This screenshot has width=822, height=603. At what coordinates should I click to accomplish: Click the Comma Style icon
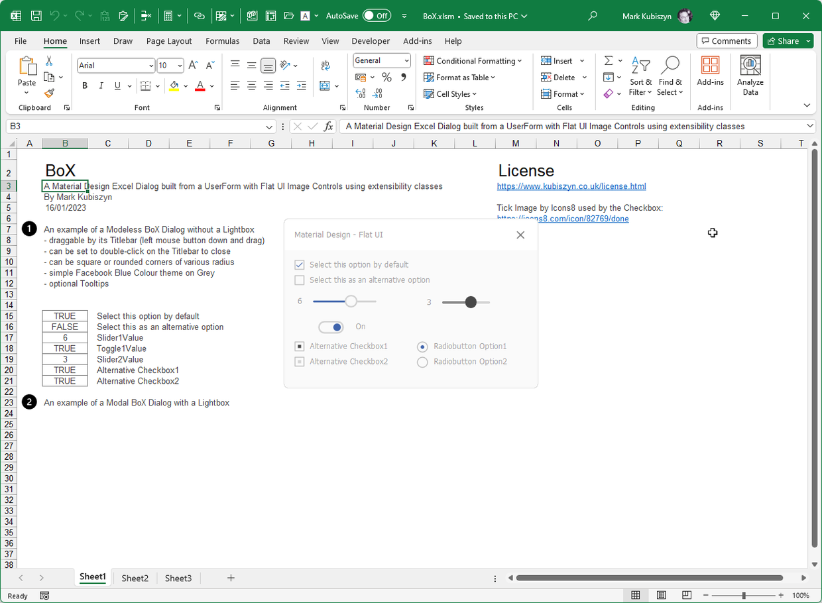(404, 78)
